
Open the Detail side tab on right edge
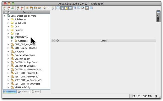click(158, 16)
